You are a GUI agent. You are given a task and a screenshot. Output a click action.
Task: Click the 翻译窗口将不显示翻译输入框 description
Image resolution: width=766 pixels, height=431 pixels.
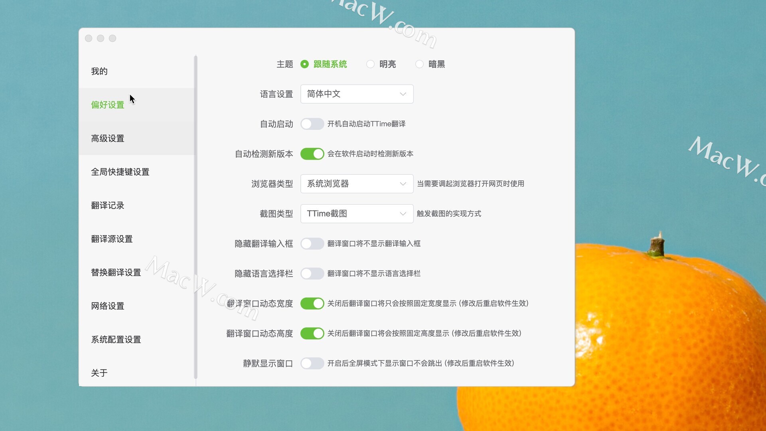(374, 244)
